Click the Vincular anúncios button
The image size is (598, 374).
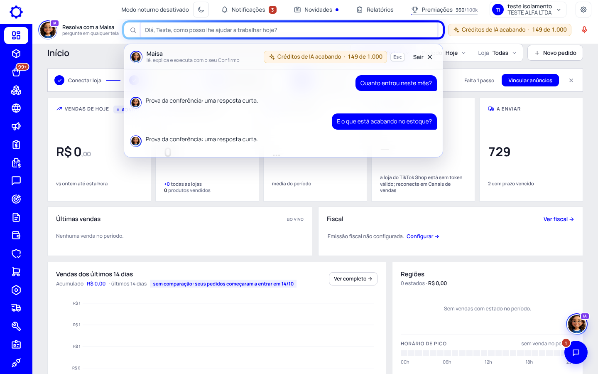pos(530,80)
